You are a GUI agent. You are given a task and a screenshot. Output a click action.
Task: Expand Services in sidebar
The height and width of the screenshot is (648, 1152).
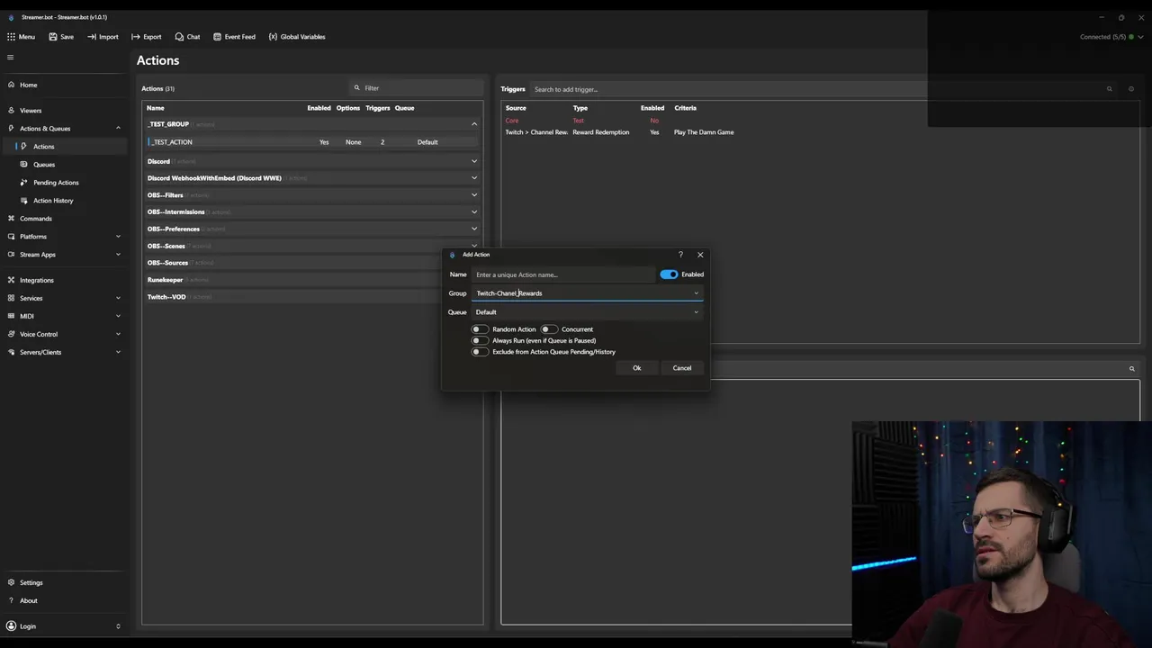118,298
